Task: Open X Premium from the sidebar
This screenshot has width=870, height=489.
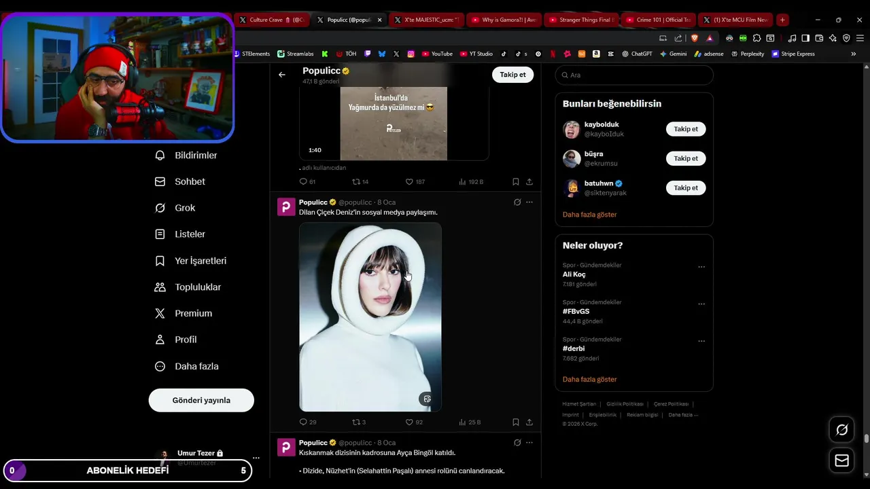Action: [x=183, y=314]
